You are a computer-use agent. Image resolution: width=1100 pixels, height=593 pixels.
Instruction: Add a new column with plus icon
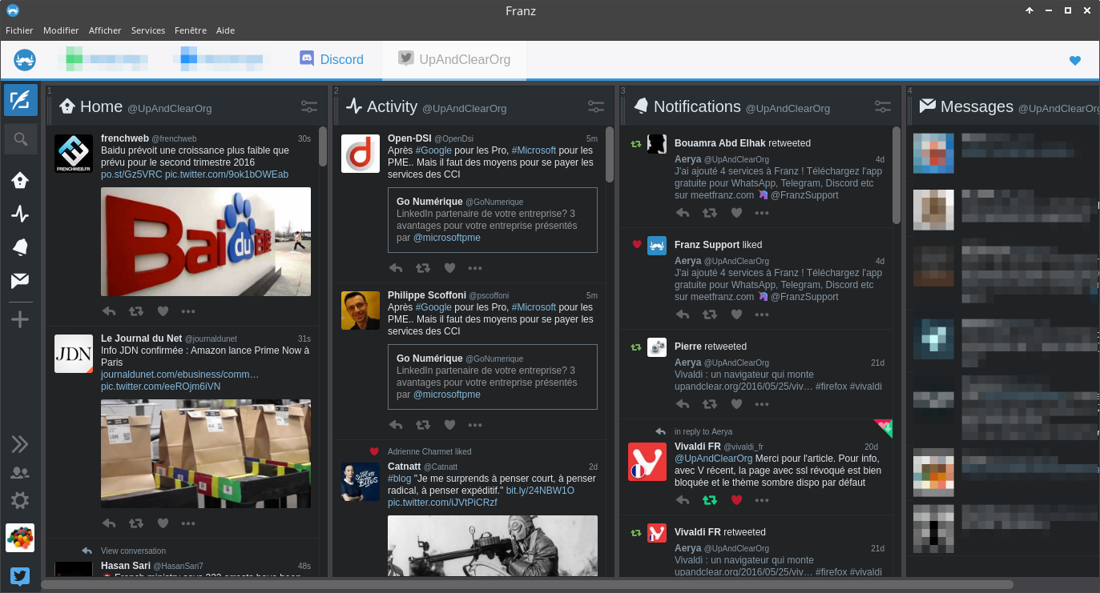(x=20, y=319)
